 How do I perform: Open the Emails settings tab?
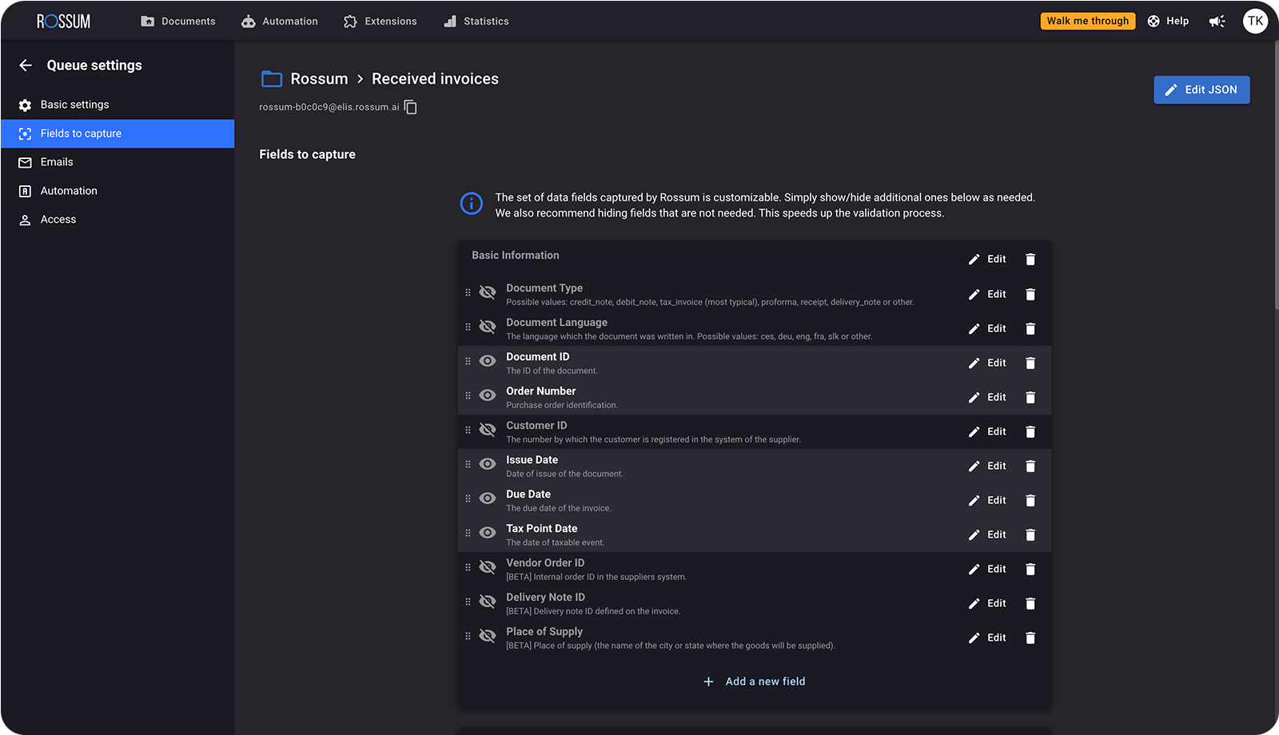tap(57, 162)
